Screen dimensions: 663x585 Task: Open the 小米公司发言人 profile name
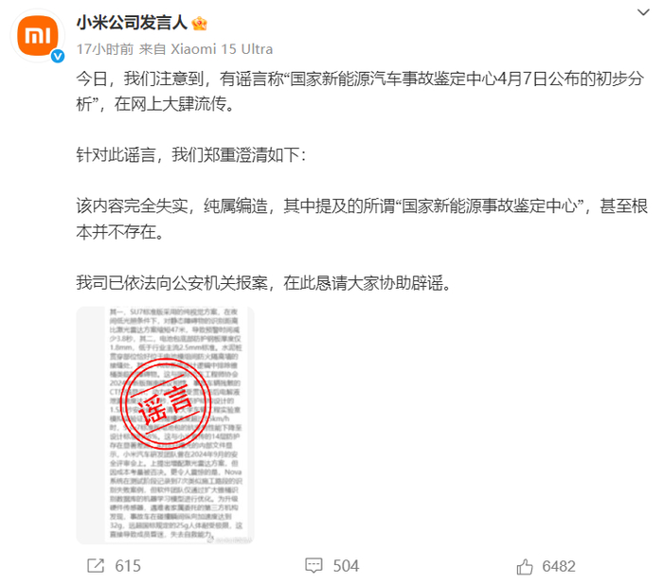click(132, 23)
